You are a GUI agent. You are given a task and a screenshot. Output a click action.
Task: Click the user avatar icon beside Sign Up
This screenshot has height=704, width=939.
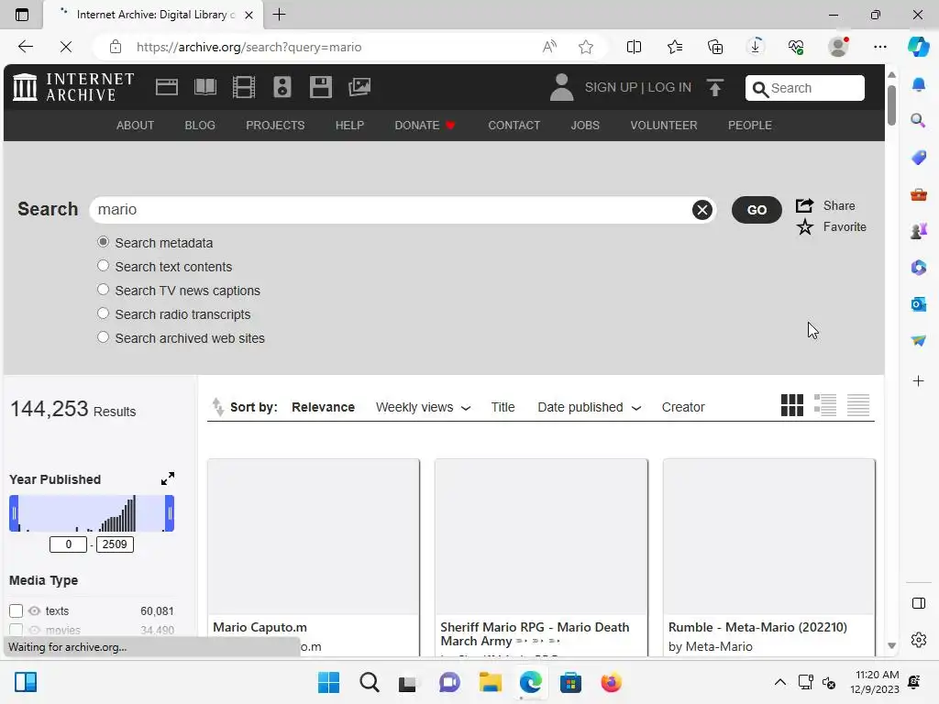(x=561, y=87)
